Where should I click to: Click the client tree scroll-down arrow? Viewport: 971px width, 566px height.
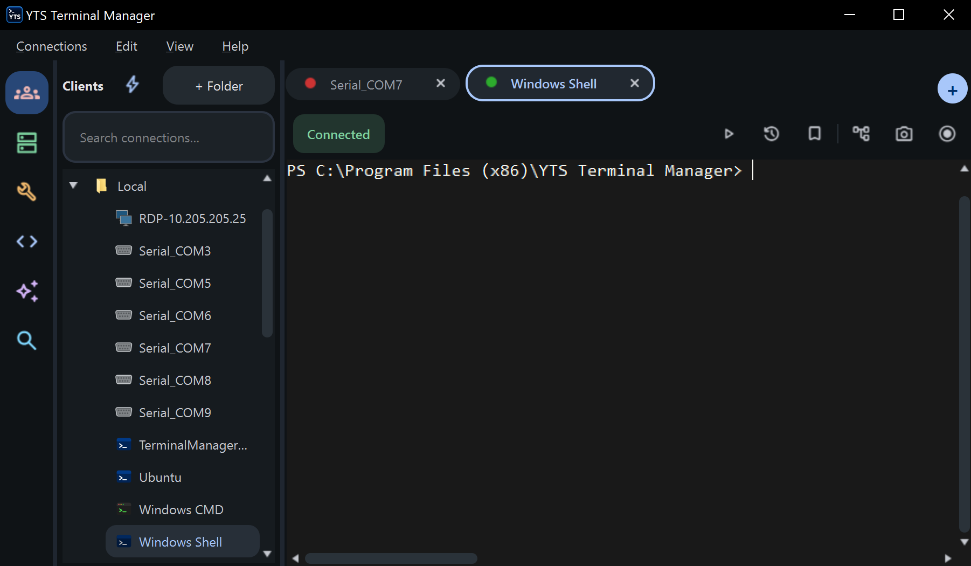click(x=267, y=554)
